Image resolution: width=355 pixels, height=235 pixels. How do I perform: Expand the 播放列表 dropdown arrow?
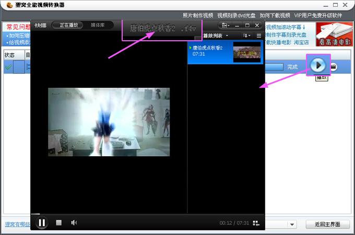coord(227,36)
